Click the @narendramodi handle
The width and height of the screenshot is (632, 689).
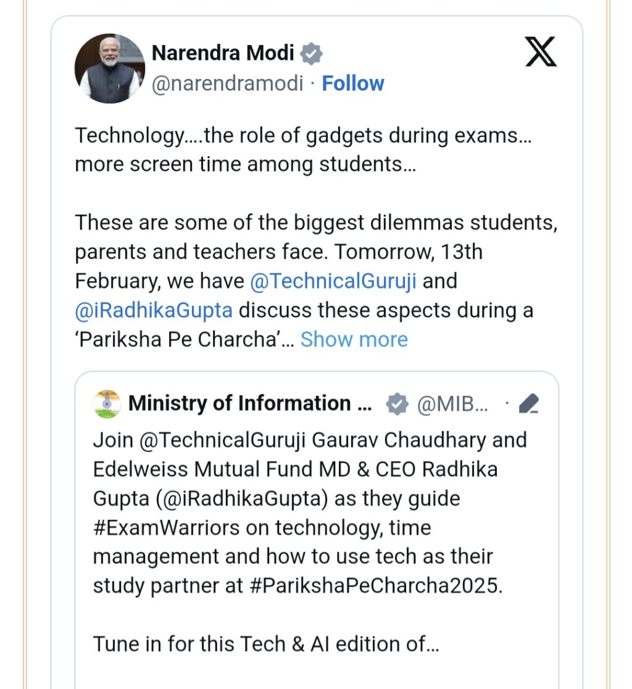[227, 83]
